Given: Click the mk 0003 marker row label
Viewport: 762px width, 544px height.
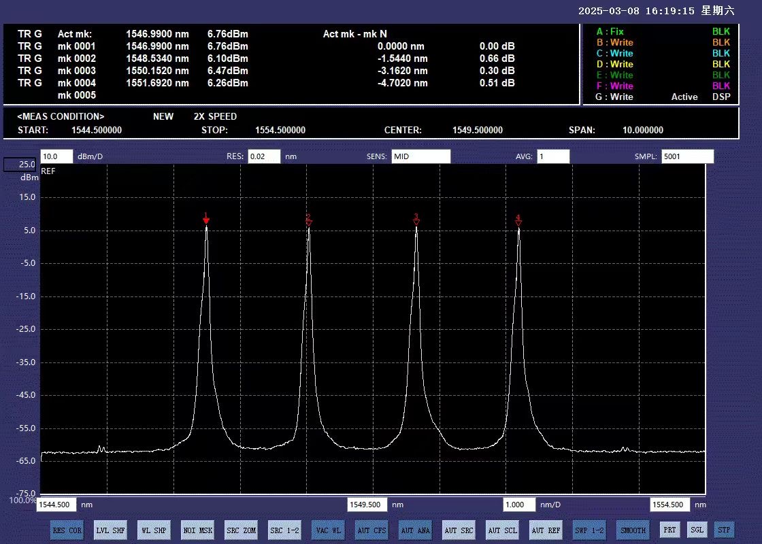Looking at the screenshot, I should point(77,71).
